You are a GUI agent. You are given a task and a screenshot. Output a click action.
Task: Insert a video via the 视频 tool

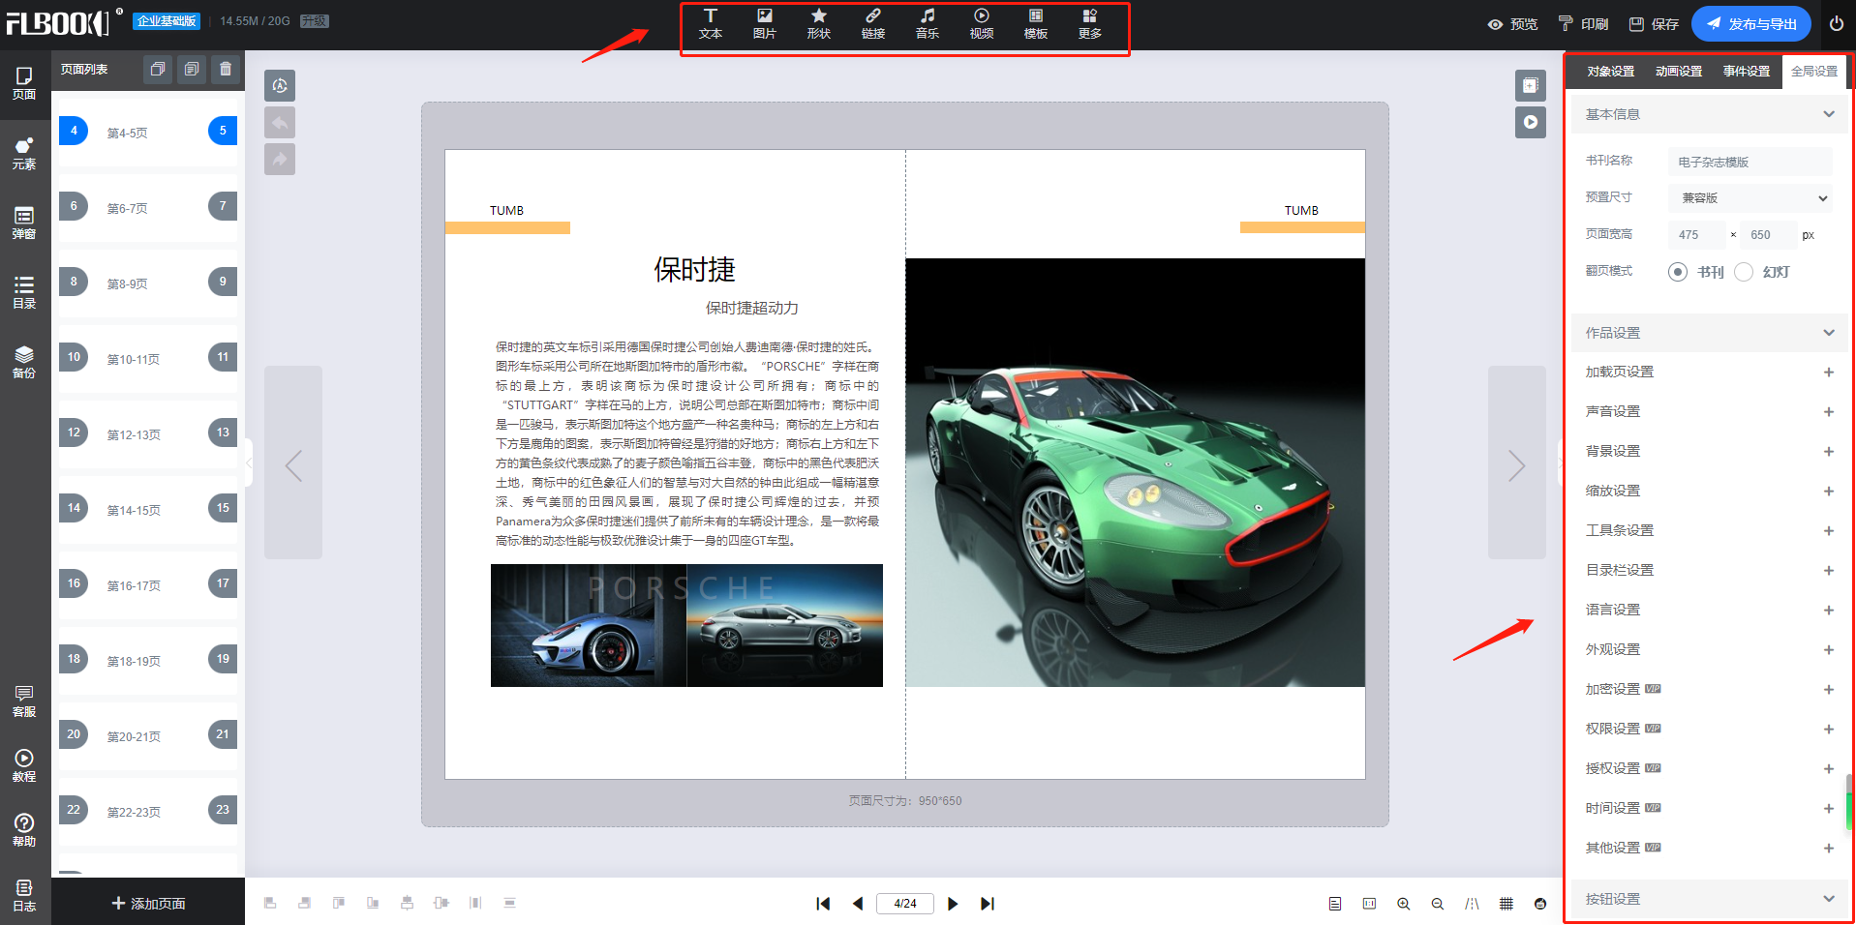click(982, 24)
